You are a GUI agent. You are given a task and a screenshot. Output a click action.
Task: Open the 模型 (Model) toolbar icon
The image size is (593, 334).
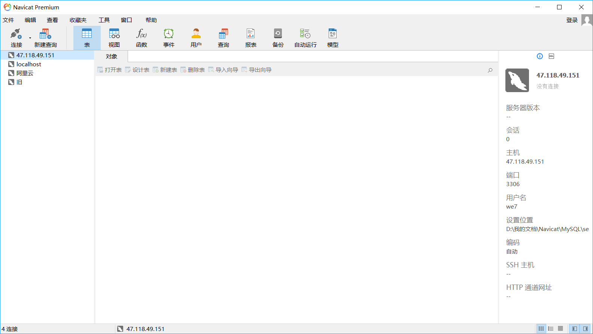point(332,37)
